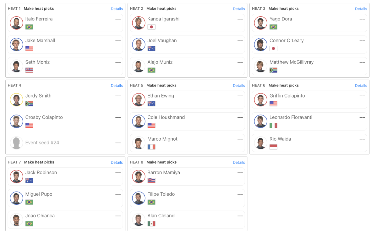
Task: Open the Details link for Heat 6
Action: 361,86
